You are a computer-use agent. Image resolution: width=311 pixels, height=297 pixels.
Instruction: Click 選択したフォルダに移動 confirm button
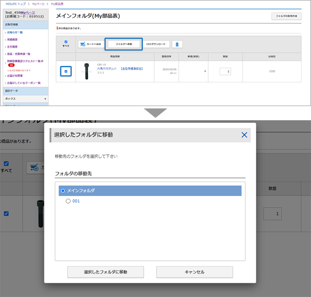click(106, 272)
